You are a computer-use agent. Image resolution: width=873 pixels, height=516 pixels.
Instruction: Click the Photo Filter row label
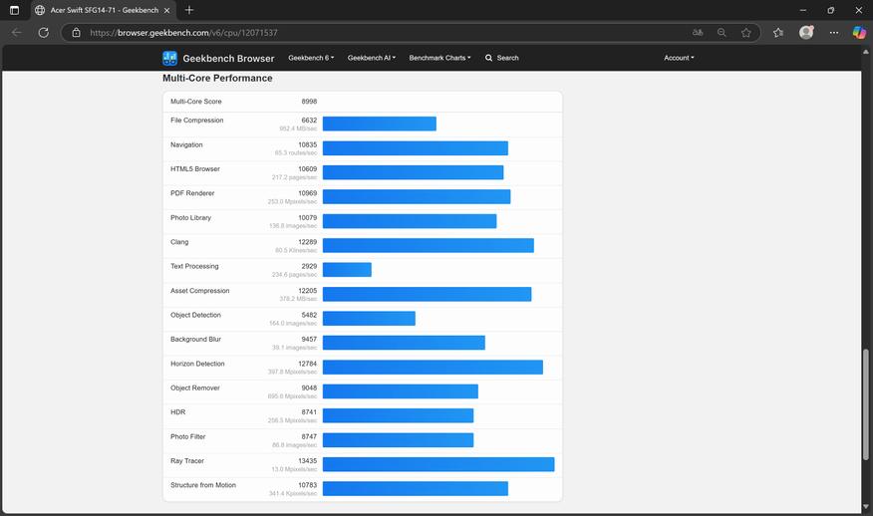[x=187, y=436]
